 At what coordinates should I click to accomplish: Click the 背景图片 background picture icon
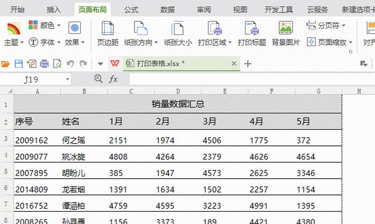pyautogui.click(x=286, y=28)
